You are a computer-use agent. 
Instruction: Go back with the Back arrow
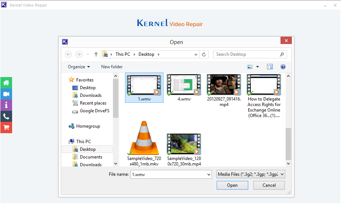pos(68,54)
